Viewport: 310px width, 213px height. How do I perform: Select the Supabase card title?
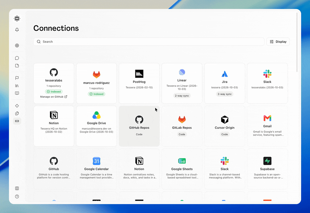click(267, 169)
